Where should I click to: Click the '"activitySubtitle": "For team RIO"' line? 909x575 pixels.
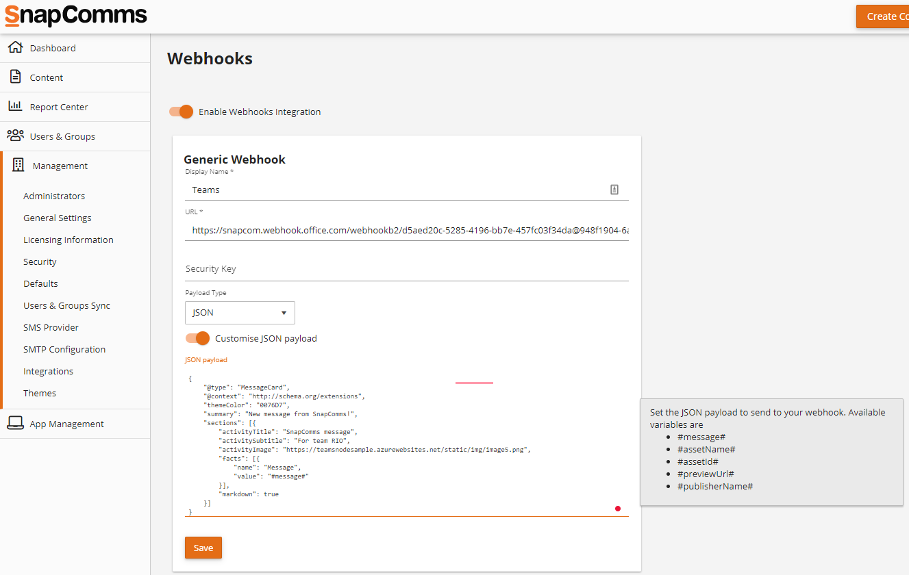284,441
